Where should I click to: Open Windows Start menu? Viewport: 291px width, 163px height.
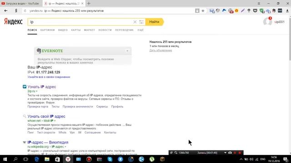point(5,159)
